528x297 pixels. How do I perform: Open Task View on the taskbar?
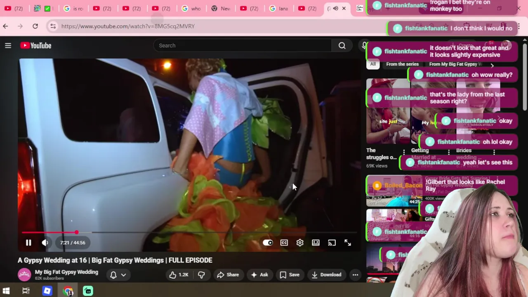click(26, 291)
